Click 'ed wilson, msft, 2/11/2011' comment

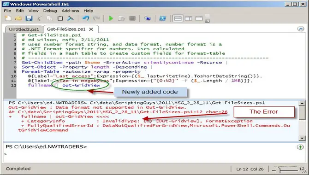click(x=68, y=40)
